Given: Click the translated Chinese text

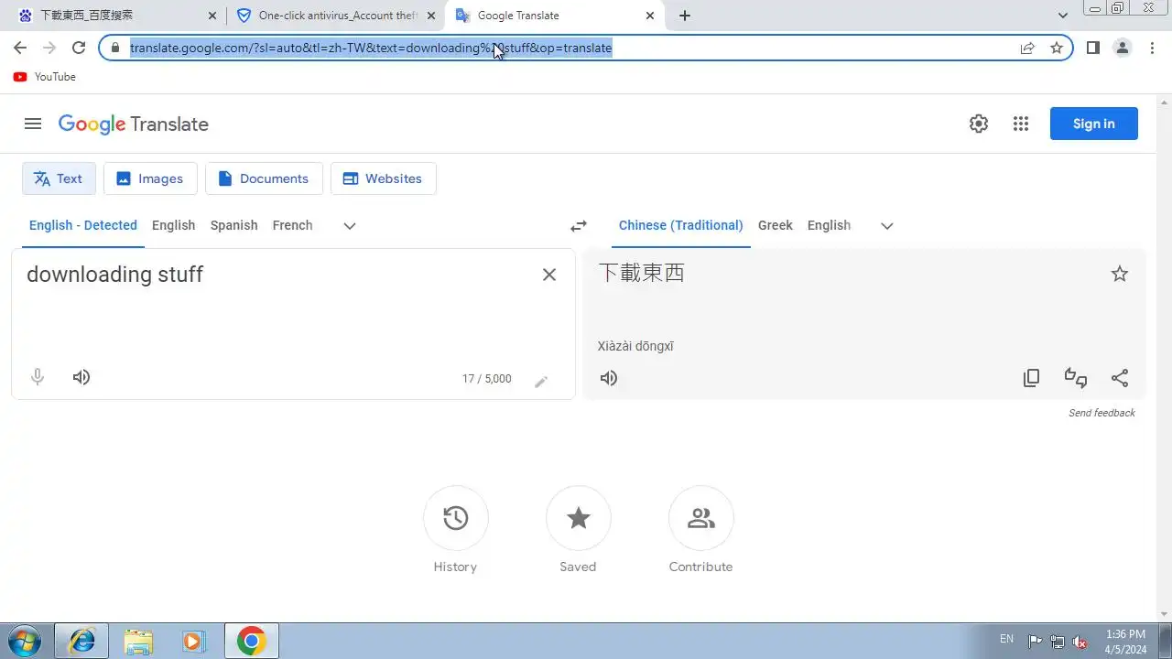Looking at the screenshot, I should tap(642, 273).
